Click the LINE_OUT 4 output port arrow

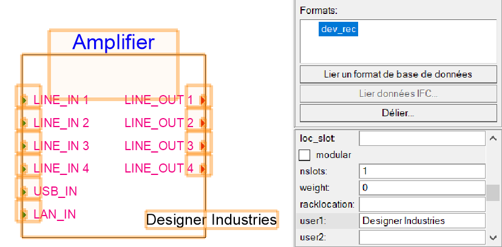[202, 168]
